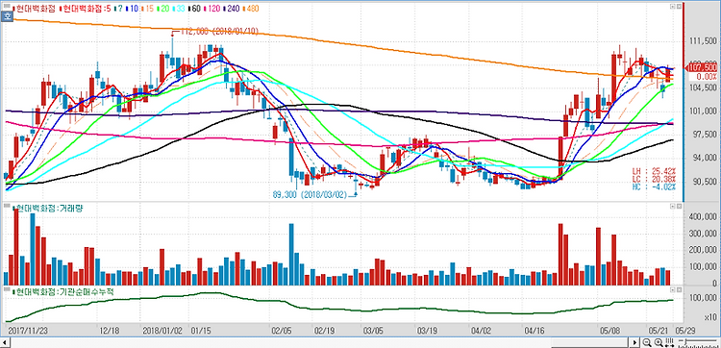
Task: Click the zoom-in magnifier icon
Action: 659,342
